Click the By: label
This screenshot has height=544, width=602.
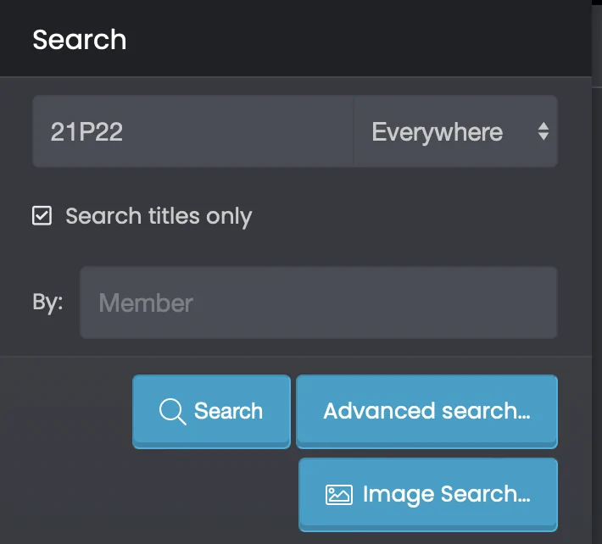(47, 303)
